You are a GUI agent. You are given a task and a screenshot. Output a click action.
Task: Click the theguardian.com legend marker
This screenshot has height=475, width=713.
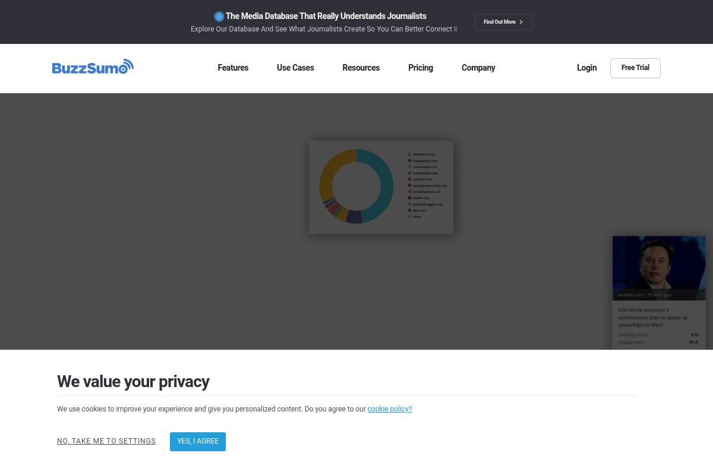(410, 160)
